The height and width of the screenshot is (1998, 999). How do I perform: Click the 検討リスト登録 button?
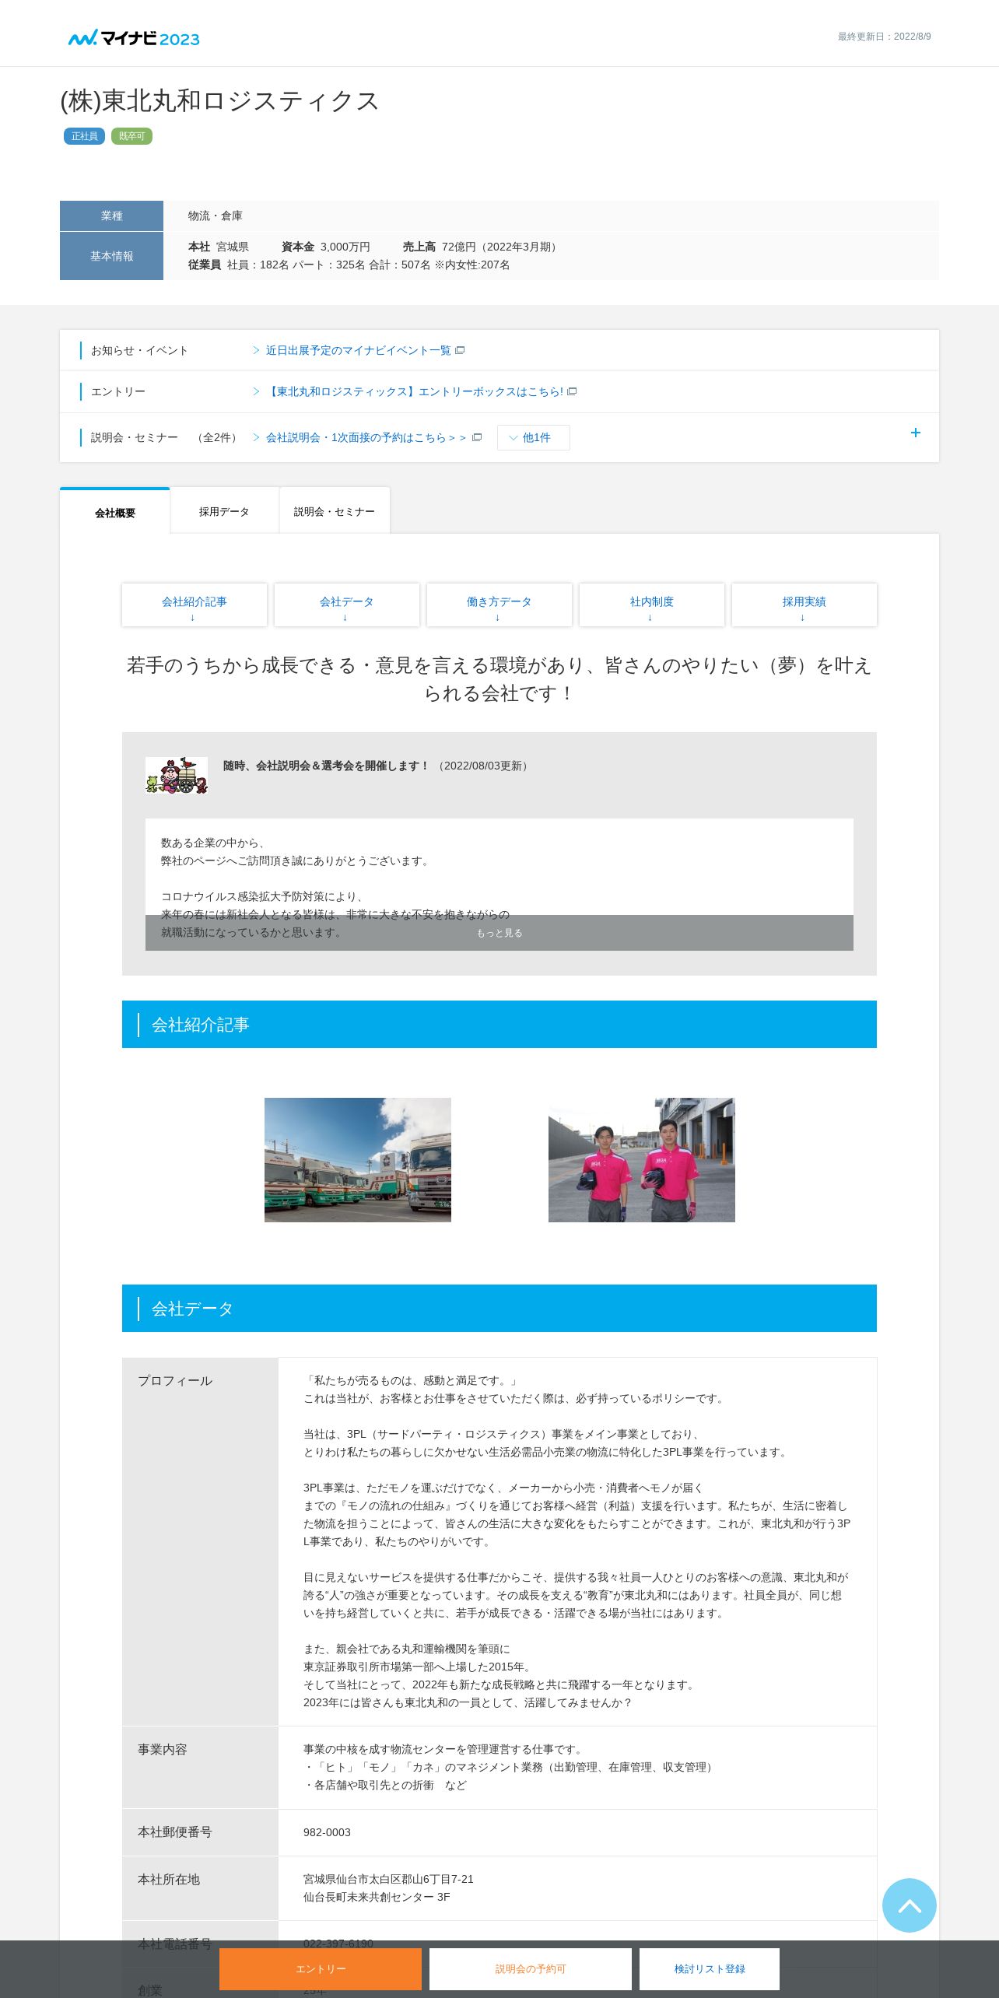(x=710, y=1968)
